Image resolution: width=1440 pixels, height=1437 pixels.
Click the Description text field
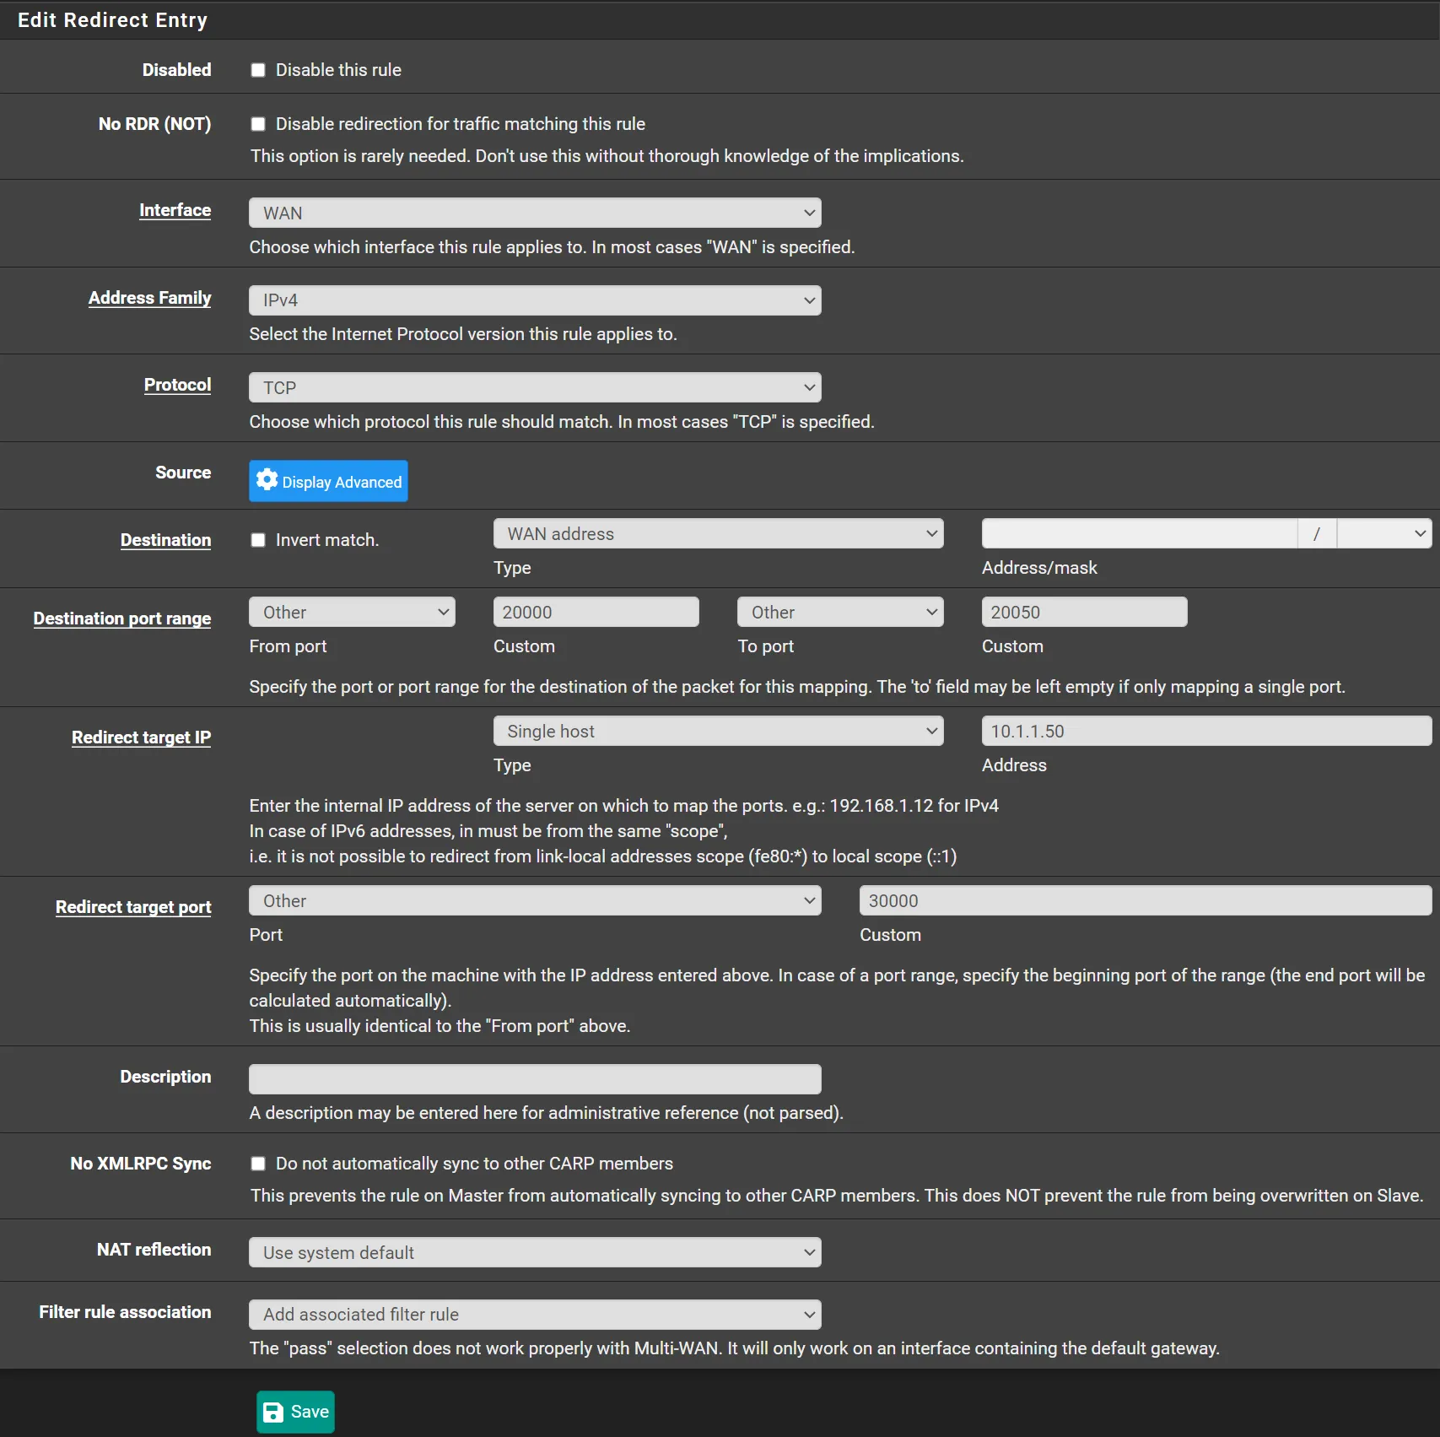534,1078
